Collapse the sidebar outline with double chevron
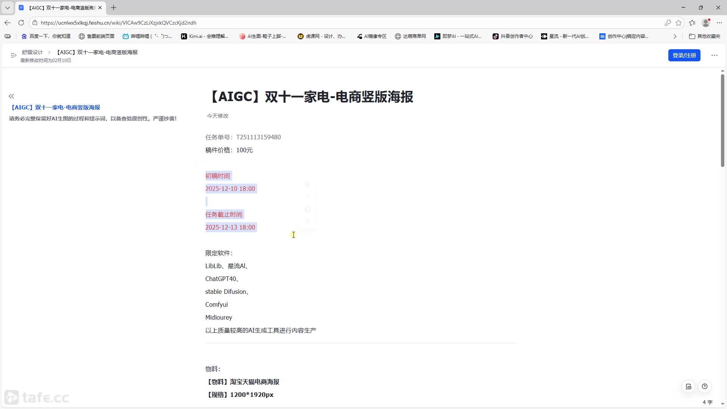The height and width of the screenshot is (409, 727). [11, 96]
